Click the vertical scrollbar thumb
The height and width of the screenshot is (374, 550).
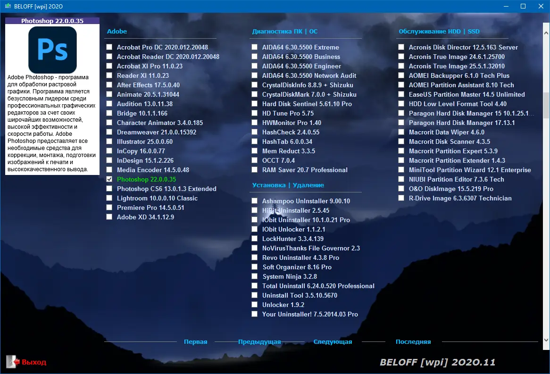[546, 105]
